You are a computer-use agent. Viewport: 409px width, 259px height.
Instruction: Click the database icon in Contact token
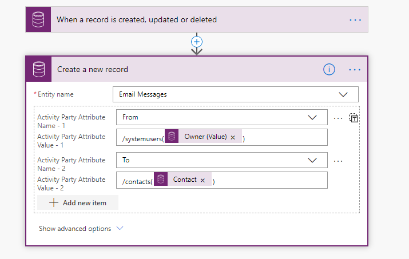[x=161, y=180]
